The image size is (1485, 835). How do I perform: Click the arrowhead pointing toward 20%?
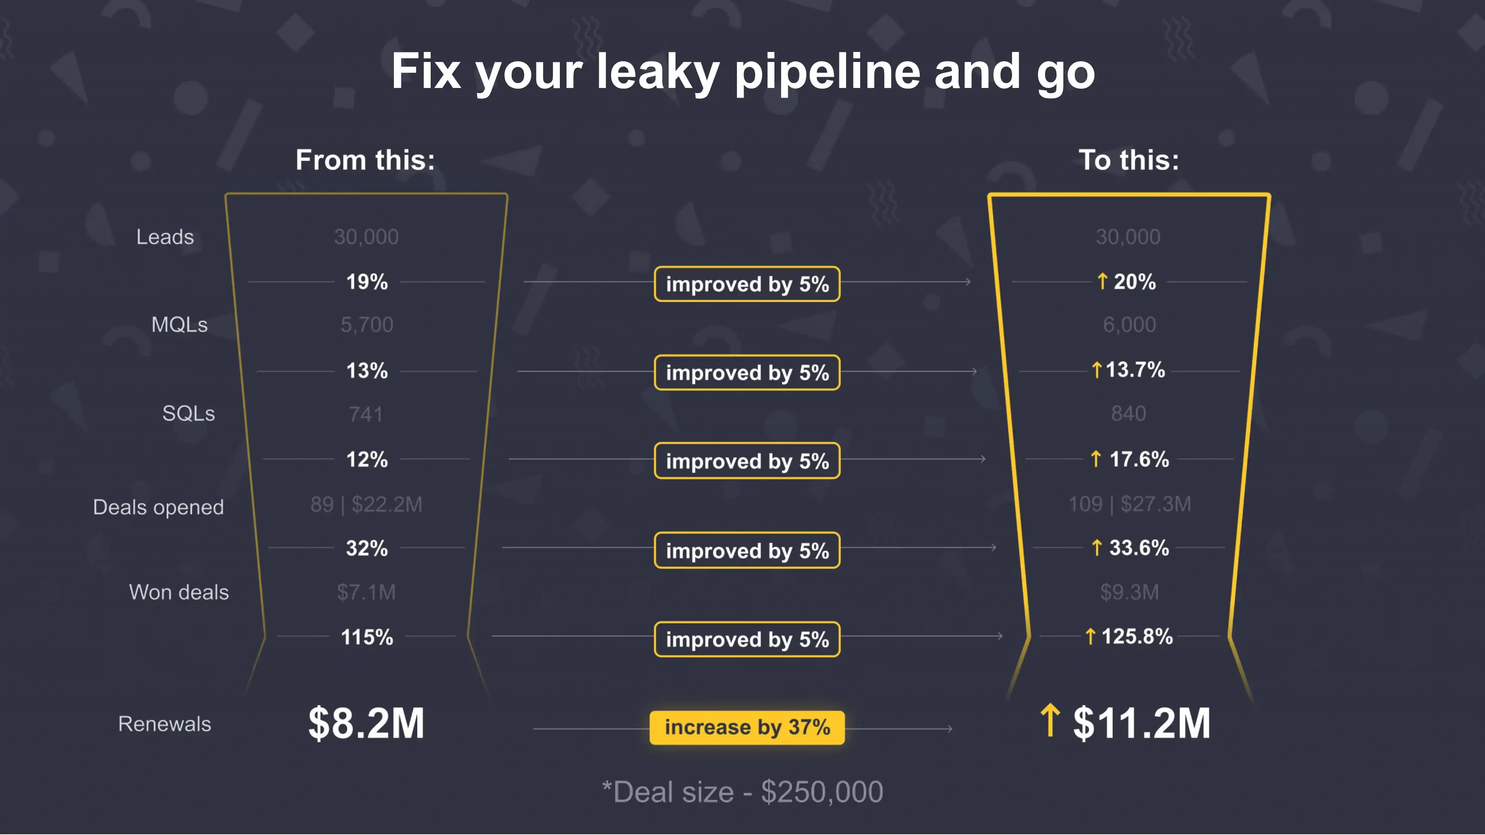968,282
